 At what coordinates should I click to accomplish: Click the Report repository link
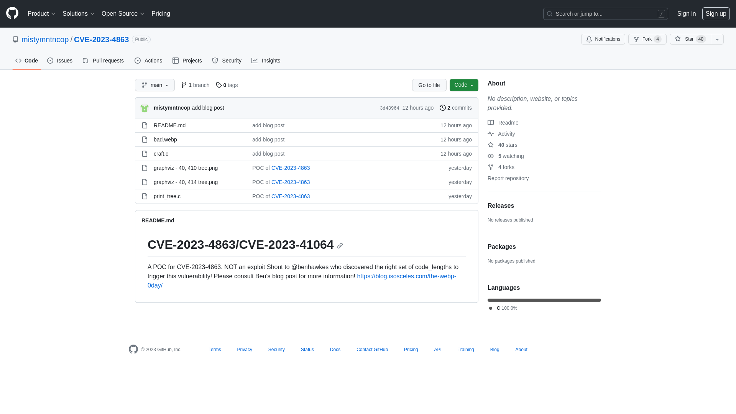coord(508,178)
